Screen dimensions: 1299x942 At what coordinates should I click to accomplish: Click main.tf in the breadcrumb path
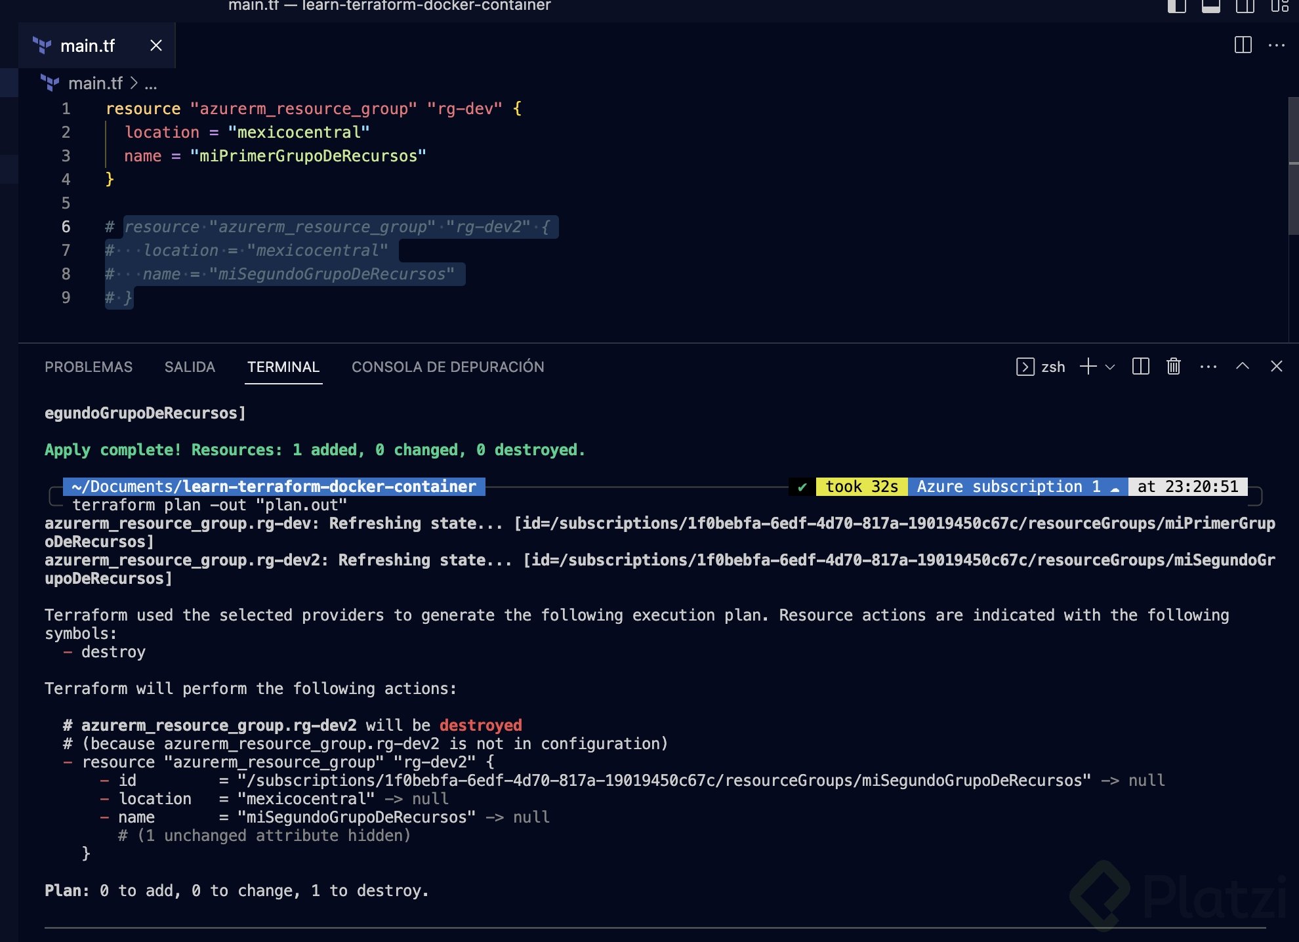click(95, 83)
